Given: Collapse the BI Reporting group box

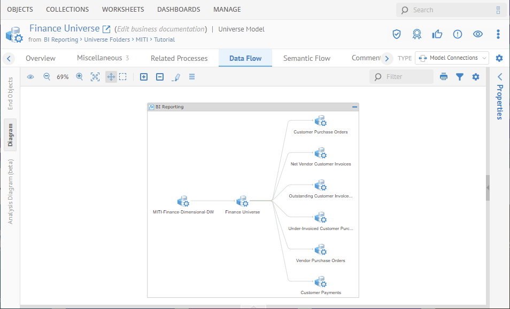Looking at the screenshot, I should [x=354, y=107].
